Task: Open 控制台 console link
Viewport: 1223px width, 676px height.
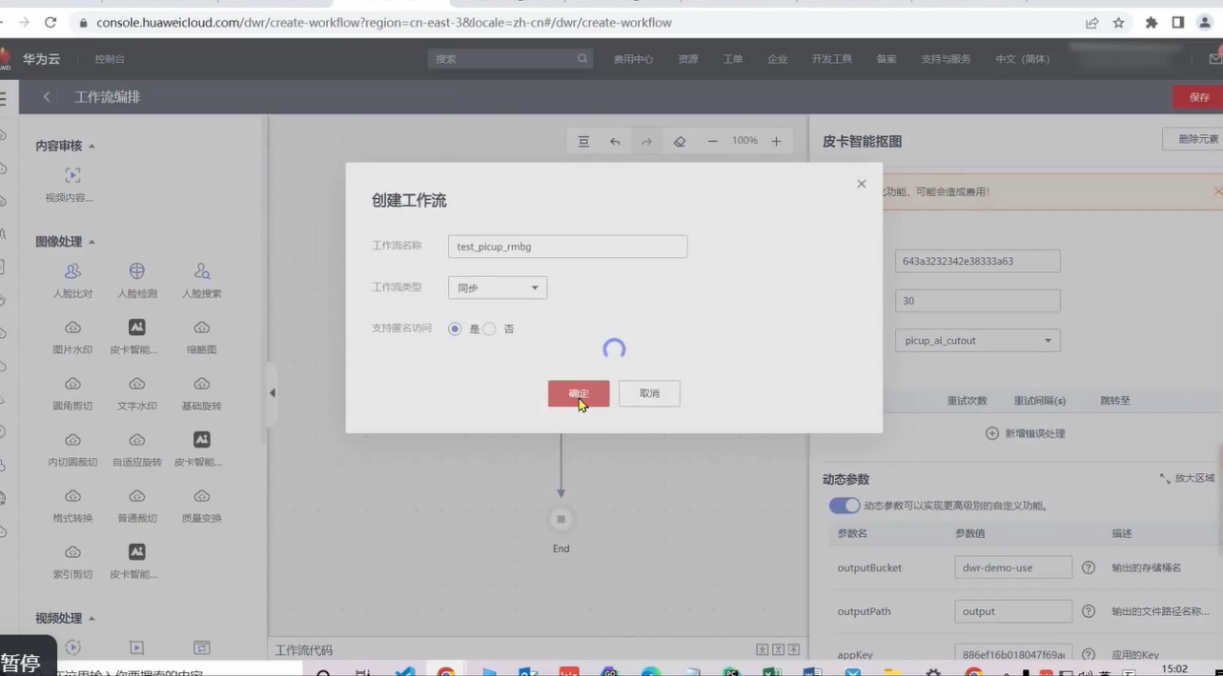Action: (110, 59)
